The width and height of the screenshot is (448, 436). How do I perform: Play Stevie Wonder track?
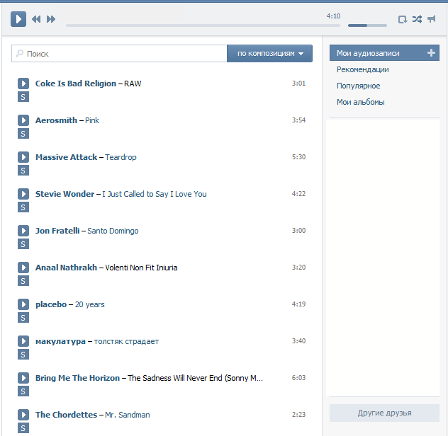[x=23, y=194]
